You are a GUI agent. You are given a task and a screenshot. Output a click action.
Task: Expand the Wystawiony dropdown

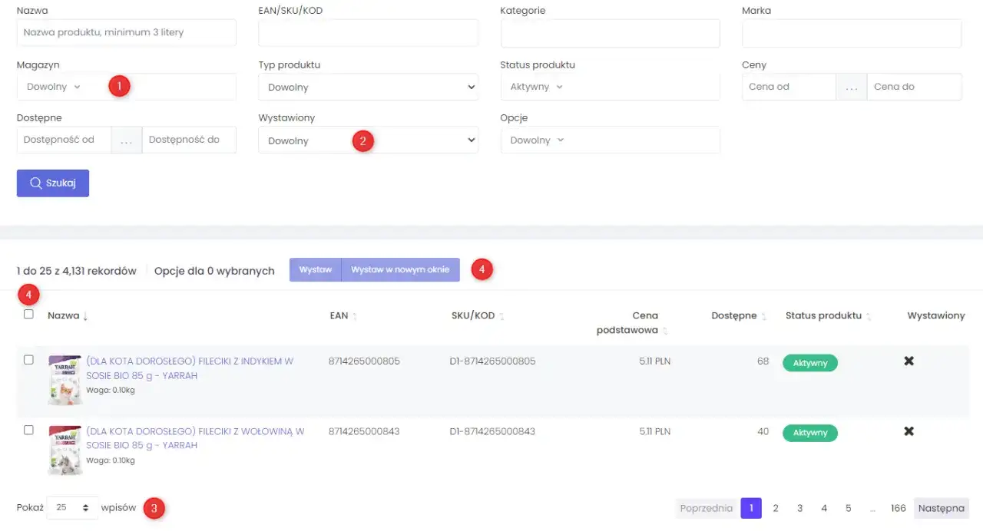368,140
